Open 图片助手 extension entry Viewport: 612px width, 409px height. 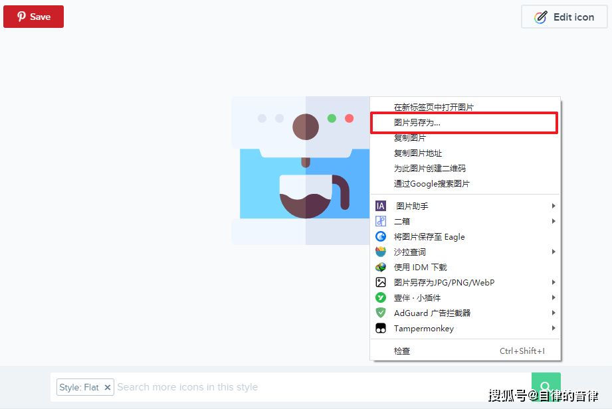click(465, 206)
